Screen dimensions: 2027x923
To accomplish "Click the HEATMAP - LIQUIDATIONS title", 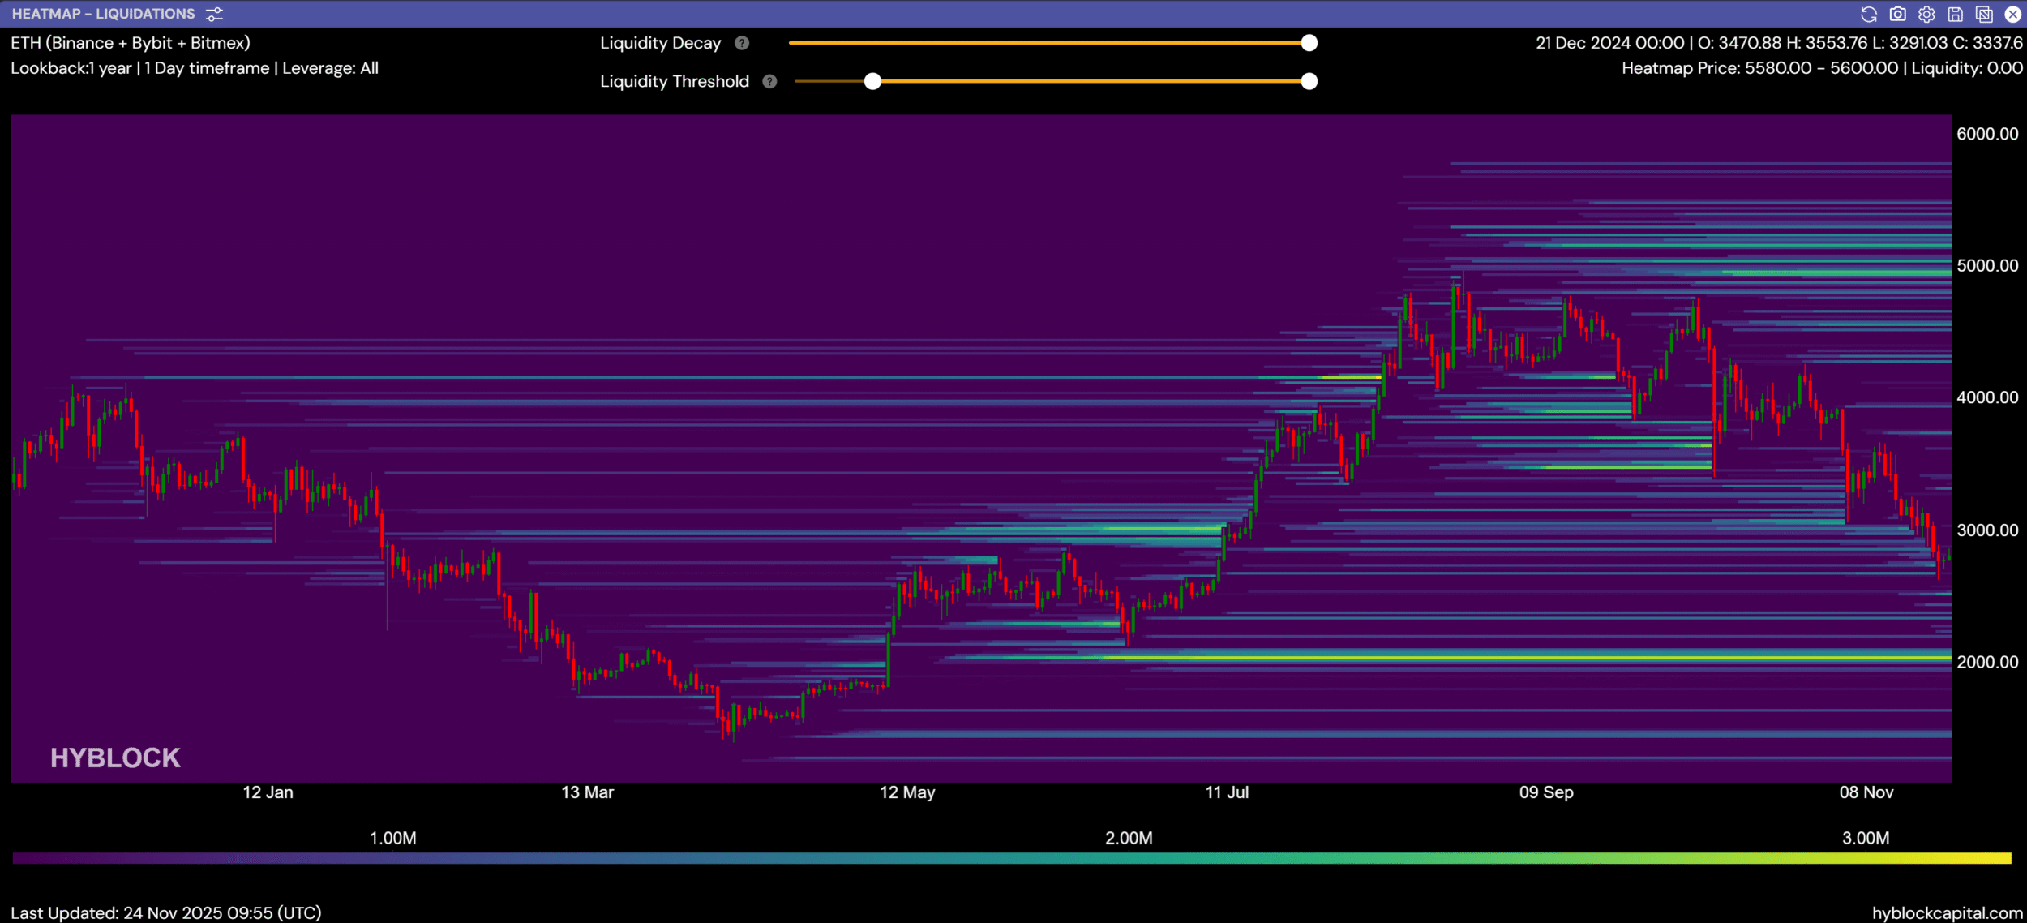I will click(x=103, y=14).
